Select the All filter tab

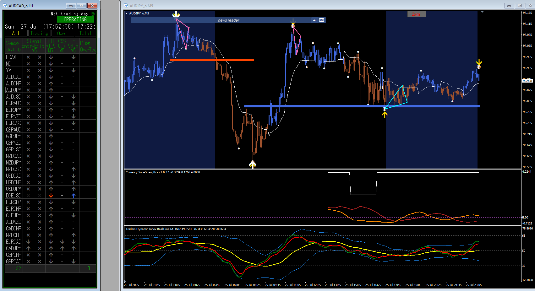(x=16, y=33)
